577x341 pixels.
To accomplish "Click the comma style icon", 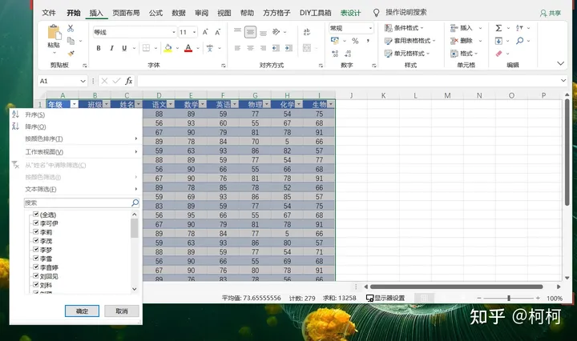I will [368, 41].
